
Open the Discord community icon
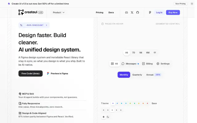tap(127, 12)
